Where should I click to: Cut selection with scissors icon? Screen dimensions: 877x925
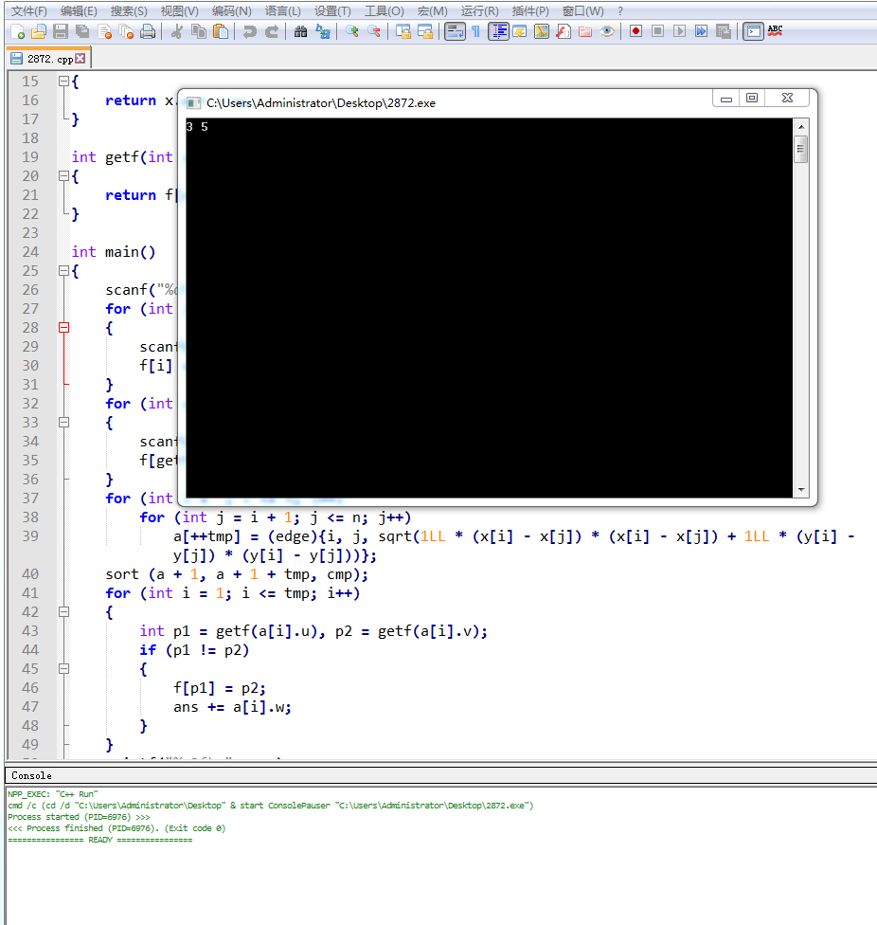176,31
